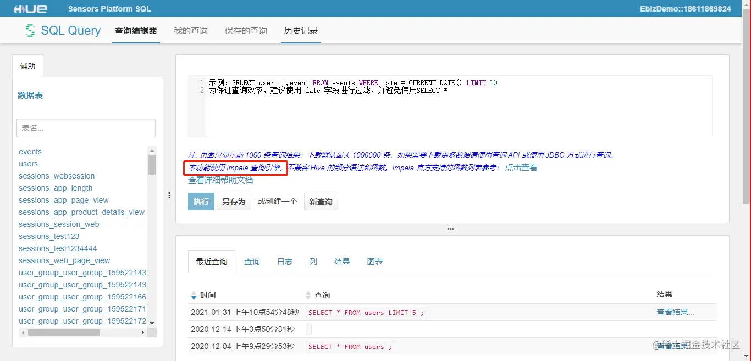
Task: Select the users table
Action: 29,164
